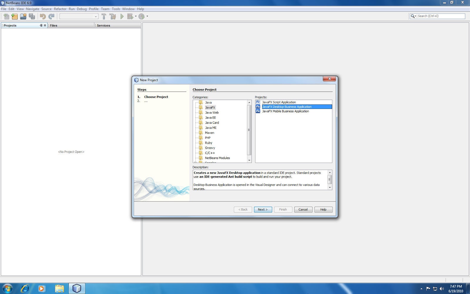Image resolution: width=470 pixels, height=294 pixels.
Task: Open the Navigate menu
Action: 32,9
